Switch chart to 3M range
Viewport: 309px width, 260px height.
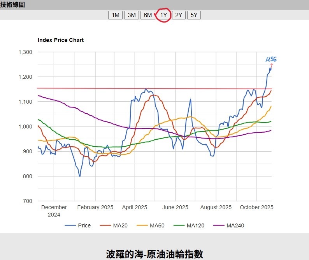click(132, 15)
